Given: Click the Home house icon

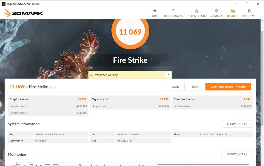Looking at the screenshot, I should click(155, 11).
